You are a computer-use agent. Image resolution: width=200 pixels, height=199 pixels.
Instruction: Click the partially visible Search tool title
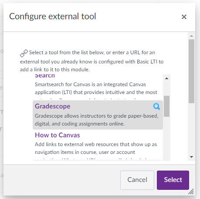(x=45, y=76)
